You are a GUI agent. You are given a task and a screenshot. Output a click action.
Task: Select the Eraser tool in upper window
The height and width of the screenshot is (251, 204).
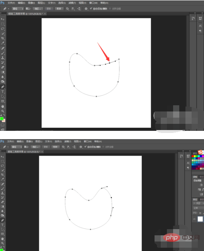[x=2, y=67]
